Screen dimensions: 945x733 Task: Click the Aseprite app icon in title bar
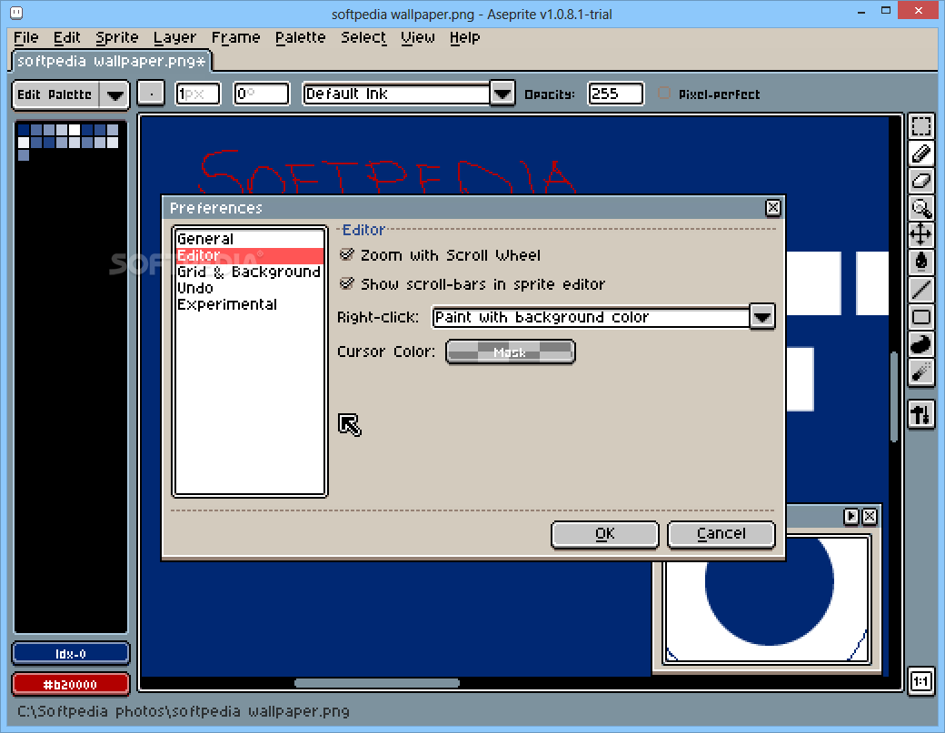pos(17,13)
